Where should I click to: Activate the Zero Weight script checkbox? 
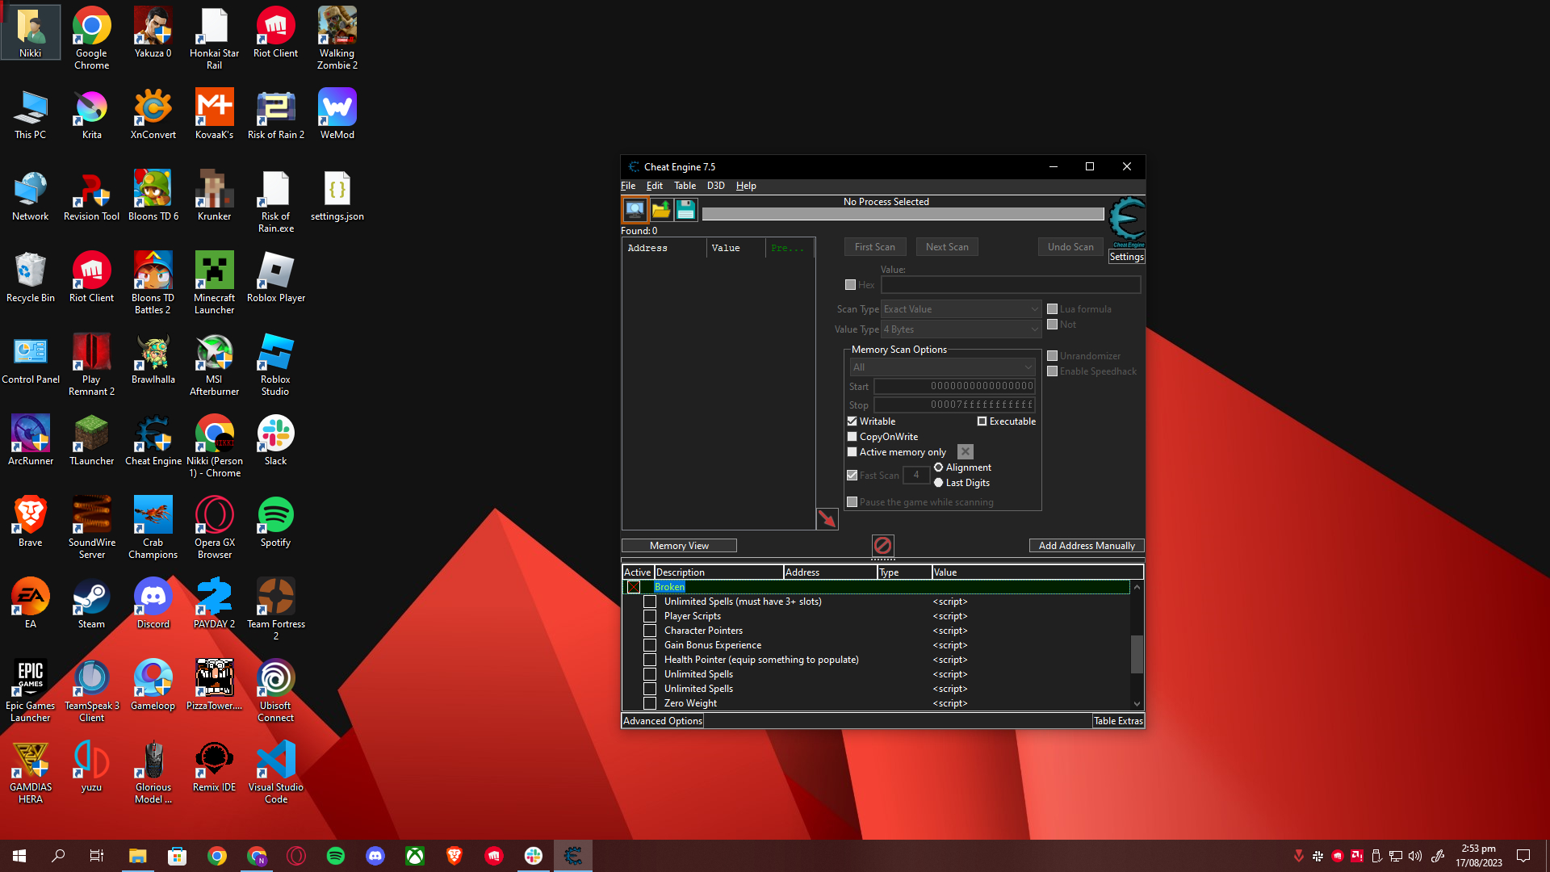(649, 703)
